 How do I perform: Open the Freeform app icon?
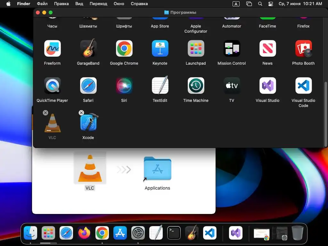point(52,49)
